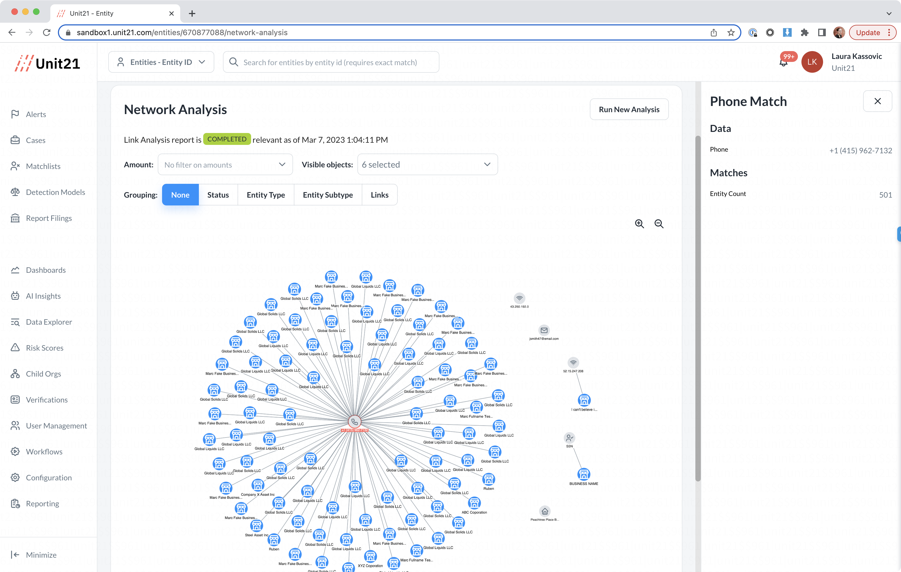Screen dimensions: 901x572
Task: Click the entity id search field
Action: tap(331, 62)
